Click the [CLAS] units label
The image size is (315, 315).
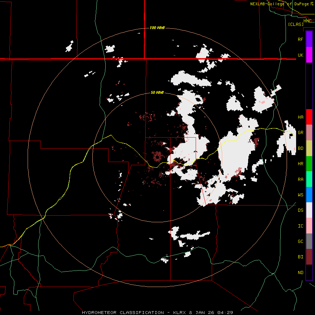click(x=296, y=24)
